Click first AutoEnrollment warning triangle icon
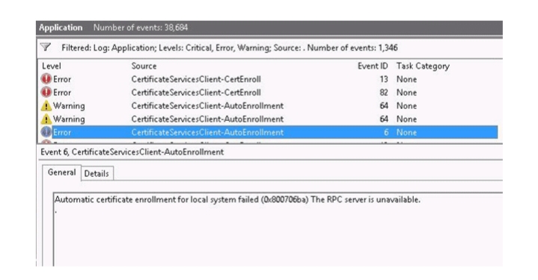The image size is (538, 280). (46, 106)
